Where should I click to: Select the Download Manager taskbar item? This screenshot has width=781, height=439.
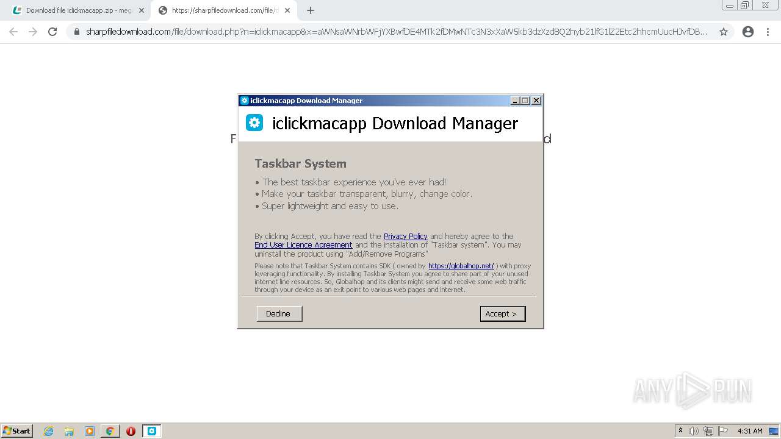[x=152, y=431]
